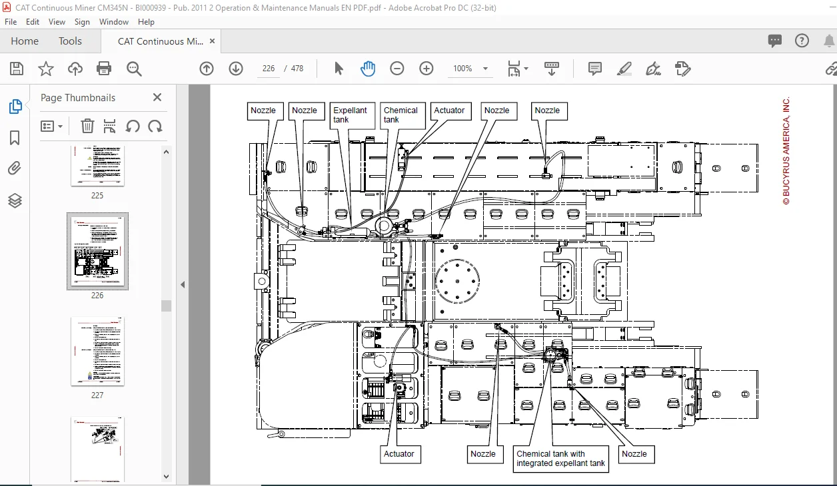837x486 pixels.
Task: Activate the hand pan tool
Action: pos(368,69)
